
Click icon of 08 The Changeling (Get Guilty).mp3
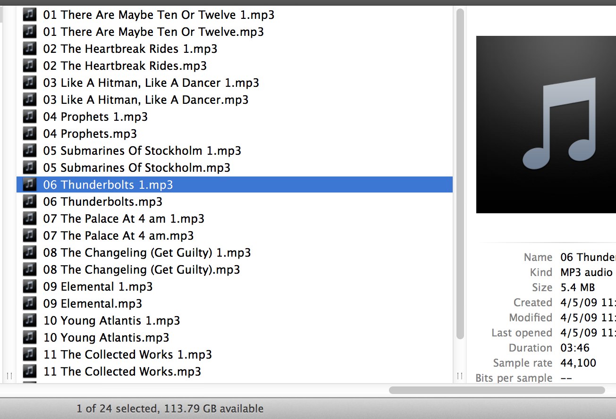click(x=29, y=269)
